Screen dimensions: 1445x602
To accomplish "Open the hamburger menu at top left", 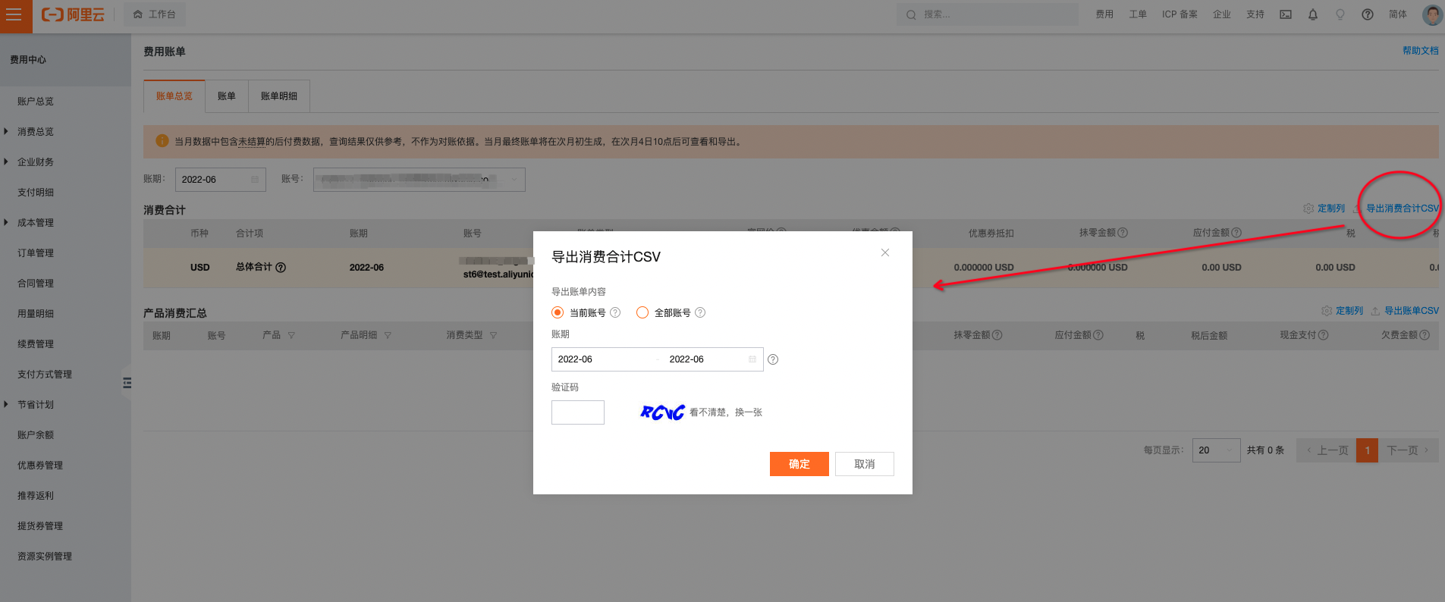I will (15, 15).
